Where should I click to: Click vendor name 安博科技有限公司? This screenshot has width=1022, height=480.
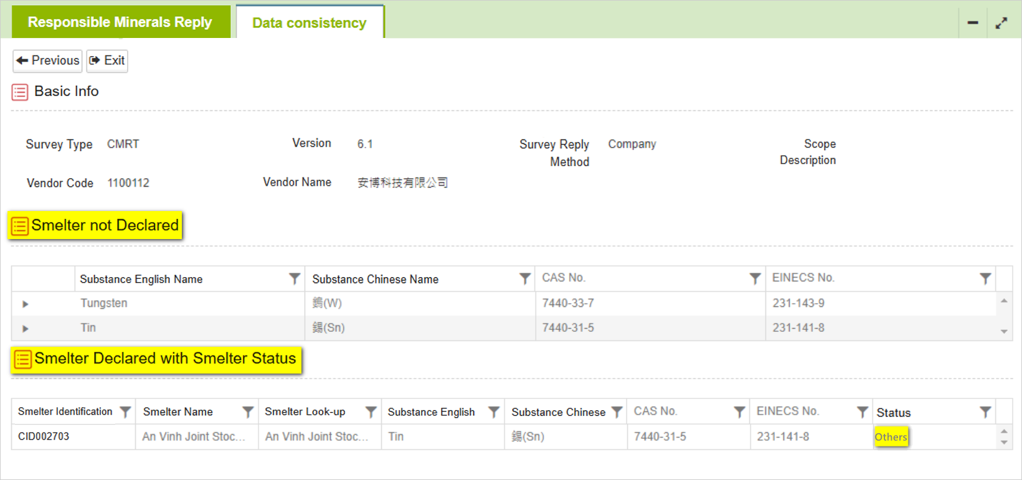403,183
